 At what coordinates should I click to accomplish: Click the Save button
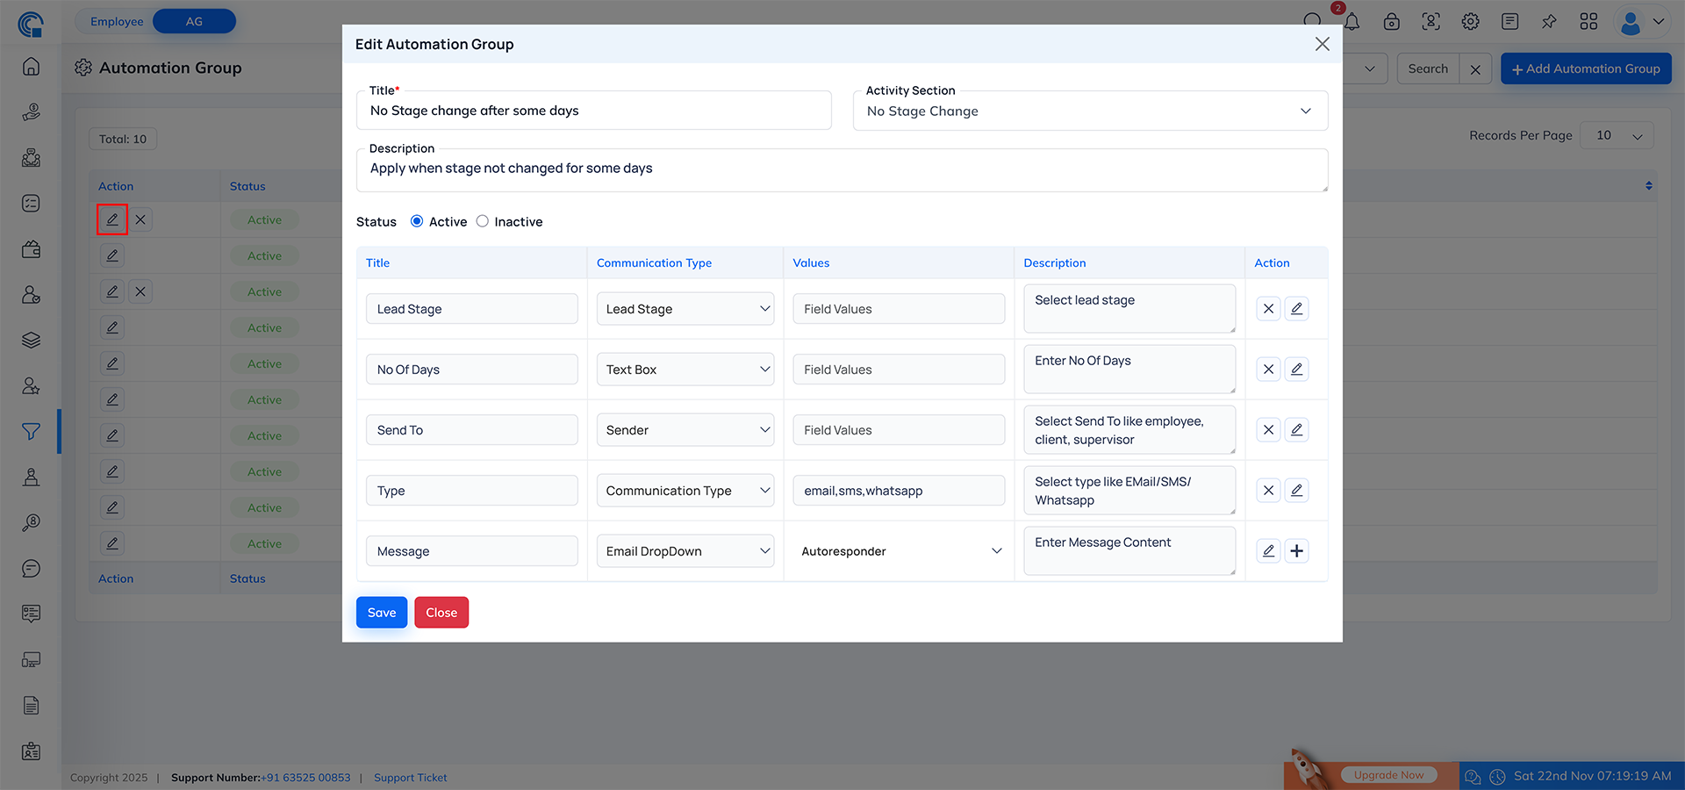(x=382, y=613)
